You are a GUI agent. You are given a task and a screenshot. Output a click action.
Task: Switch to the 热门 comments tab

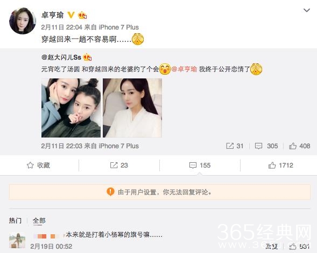tap(15, 221)
